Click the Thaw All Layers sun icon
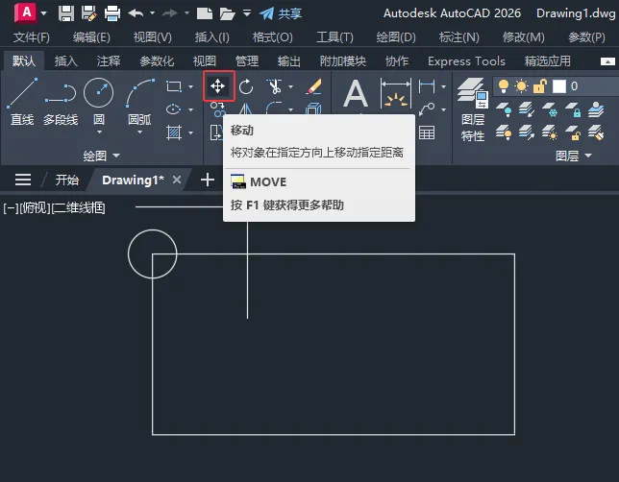The height and width of the screenshot is (482, 619). [550, 133]
